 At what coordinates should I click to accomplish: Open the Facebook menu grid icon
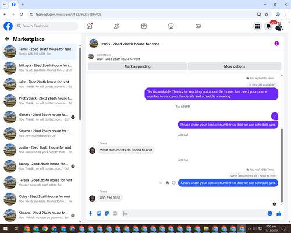[257, 26]
